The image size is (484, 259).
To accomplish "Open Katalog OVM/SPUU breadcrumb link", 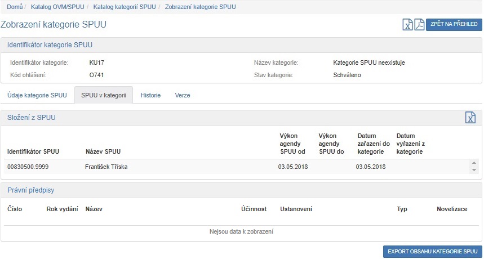I will (59, 7).
